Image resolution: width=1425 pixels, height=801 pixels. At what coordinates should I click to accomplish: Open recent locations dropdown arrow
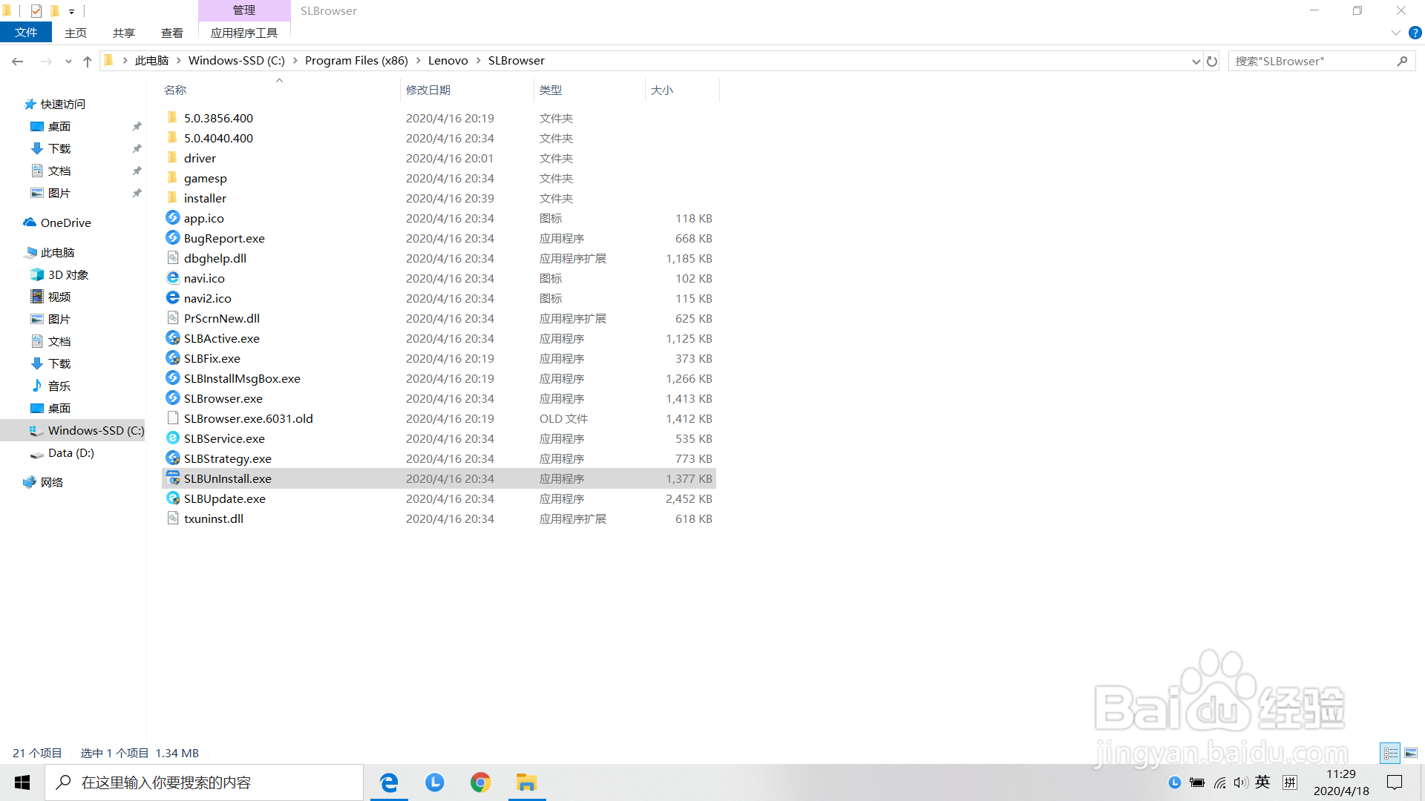tap(68, 61)
